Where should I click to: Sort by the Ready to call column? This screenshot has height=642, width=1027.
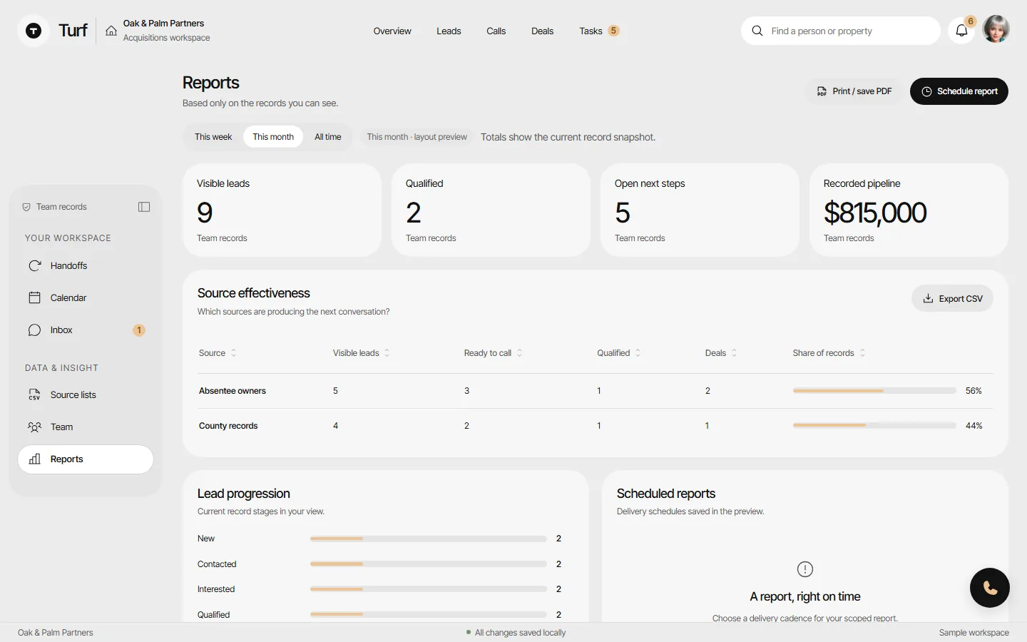494,353
